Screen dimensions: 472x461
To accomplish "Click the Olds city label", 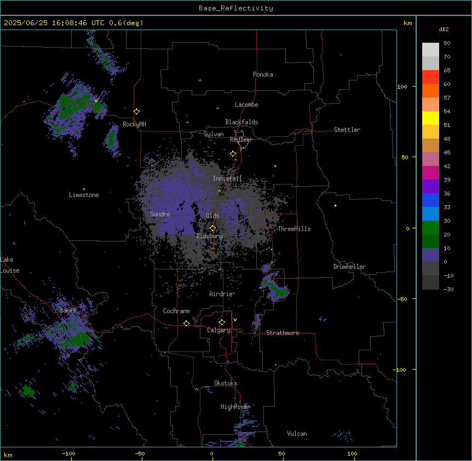I will point(212,216).
